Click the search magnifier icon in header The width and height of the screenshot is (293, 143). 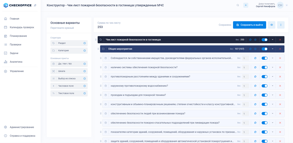[x=238, y=5]
